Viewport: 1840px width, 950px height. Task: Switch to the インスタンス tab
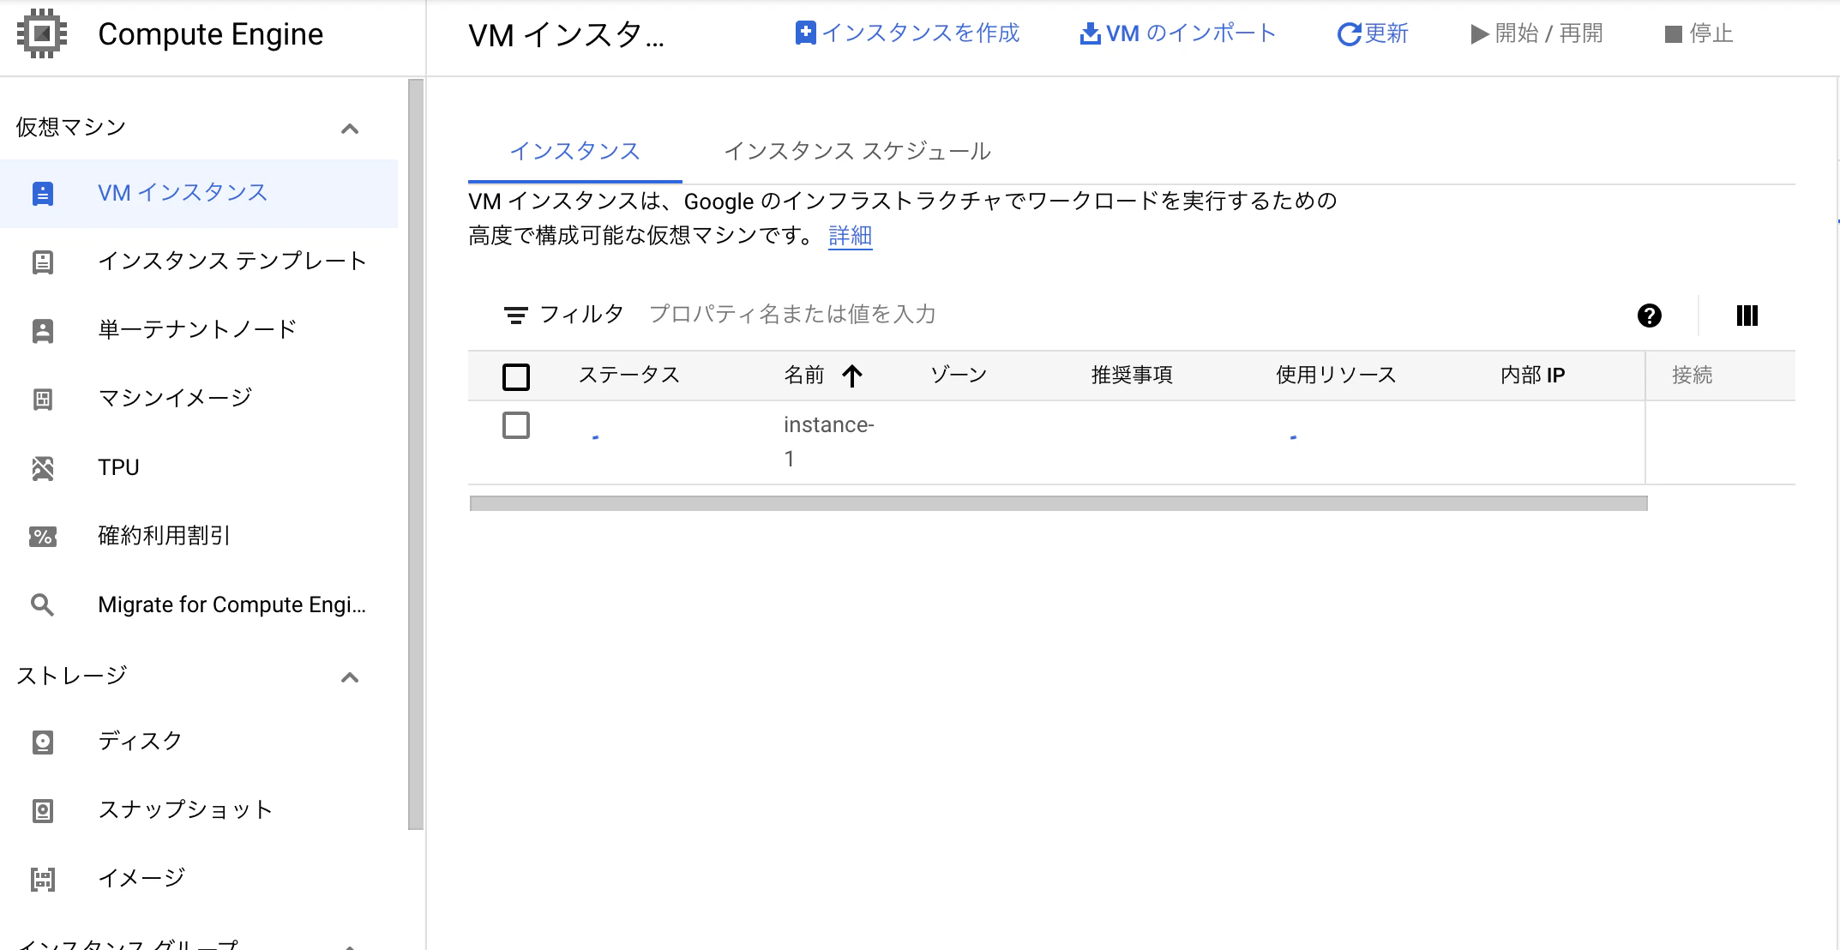(574, 152)
